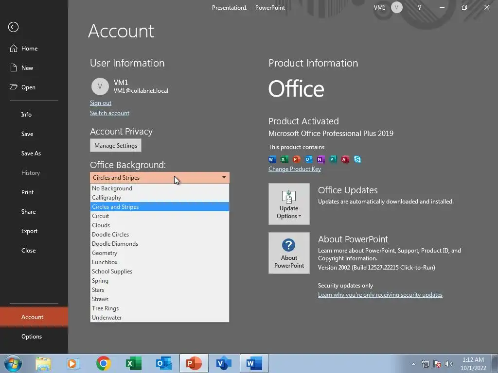Choose the Underwater background
The width and height of the screenshot is (498, 373).
click(x=160, y=317)
